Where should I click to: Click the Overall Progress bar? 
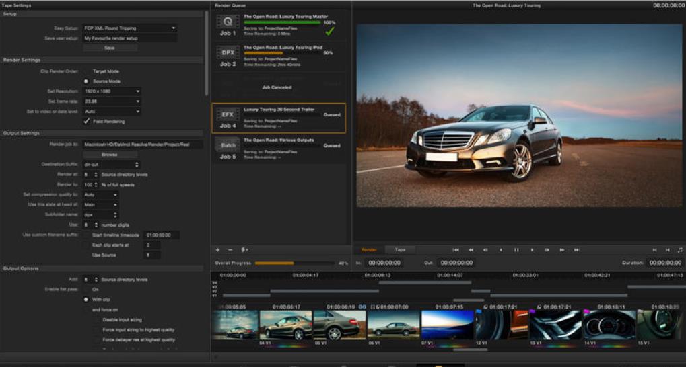tap(294, 263)
